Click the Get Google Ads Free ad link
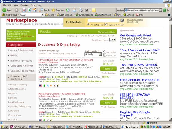This screenshot has height=129, width=172. click(x=136, y=35)
